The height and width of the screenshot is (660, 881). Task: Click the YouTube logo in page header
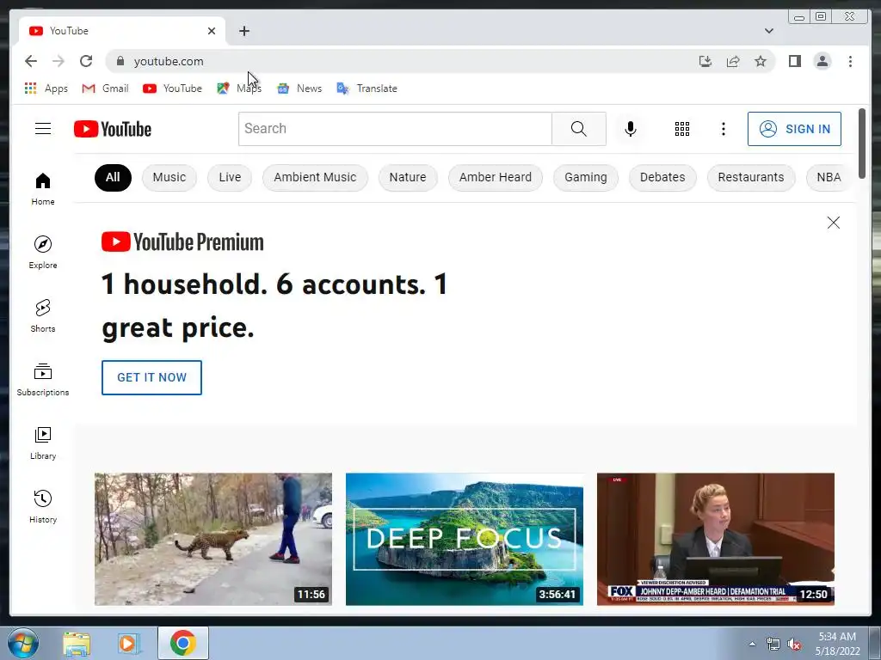(x=113, y=129)
